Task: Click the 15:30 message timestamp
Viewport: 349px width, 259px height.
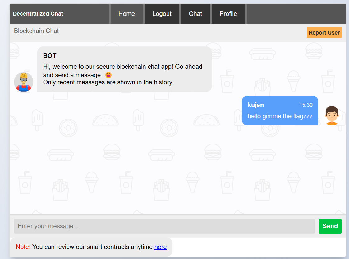Action: point(306,105)
